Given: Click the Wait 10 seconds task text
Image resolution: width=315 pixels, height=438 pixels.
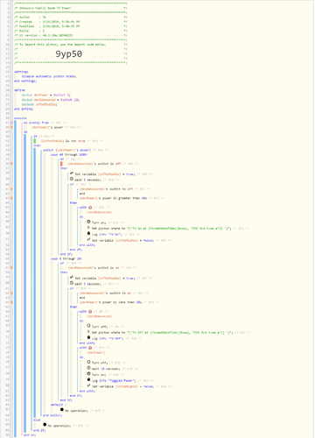Looking at the screenshot, I should (x=106, y=369).
